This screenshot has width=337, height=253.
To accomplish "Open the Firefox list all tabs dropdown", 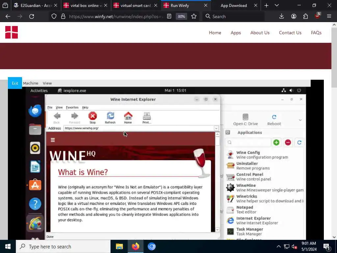I will [x=277, y=5].
